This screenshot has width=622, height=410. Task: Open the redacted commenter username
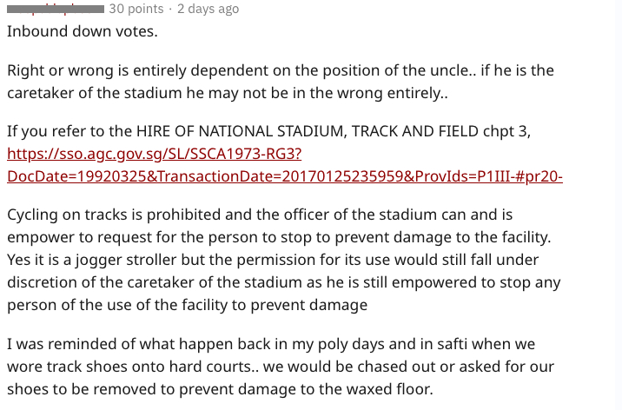click(56, 9)
